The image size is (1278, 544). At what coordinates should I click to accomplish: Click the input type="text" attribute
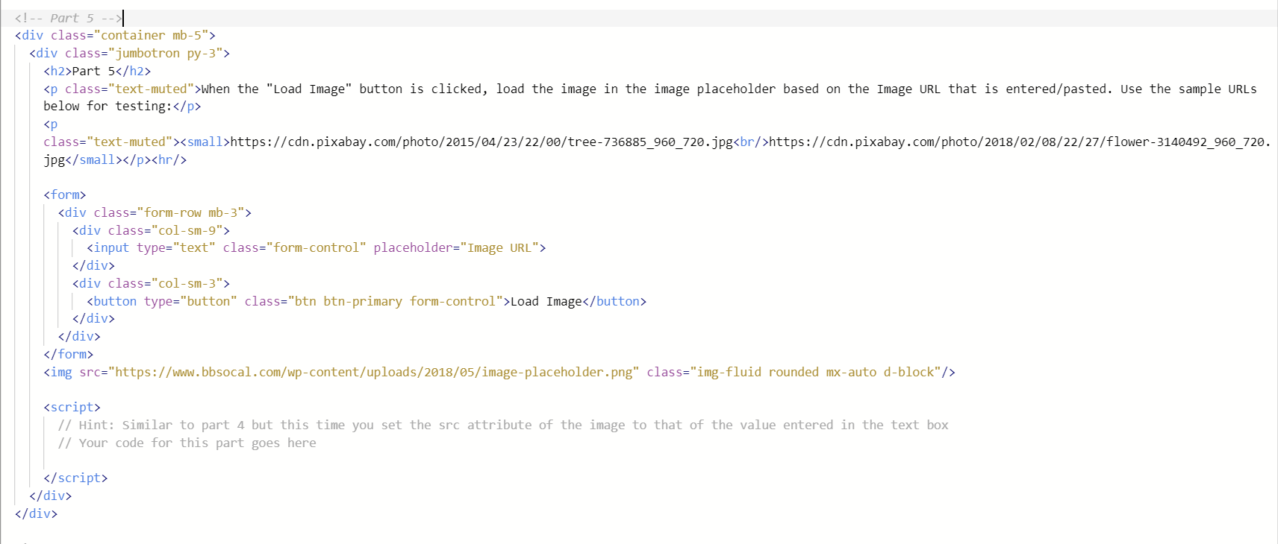[x=176, y=247]
